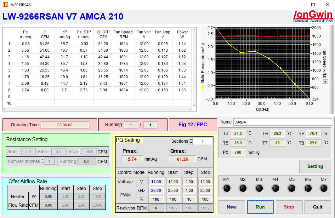
Task: Click the Power W column header
Action: [x=182, y=34]
